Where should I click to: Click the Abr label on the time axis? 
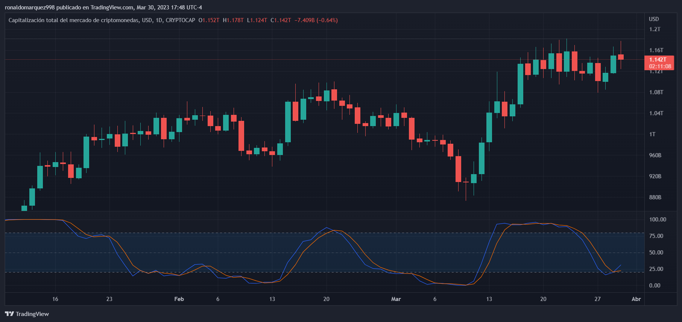636,299
